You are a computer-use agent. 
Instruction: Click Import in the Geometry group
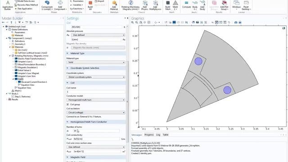tap(99, 1)
